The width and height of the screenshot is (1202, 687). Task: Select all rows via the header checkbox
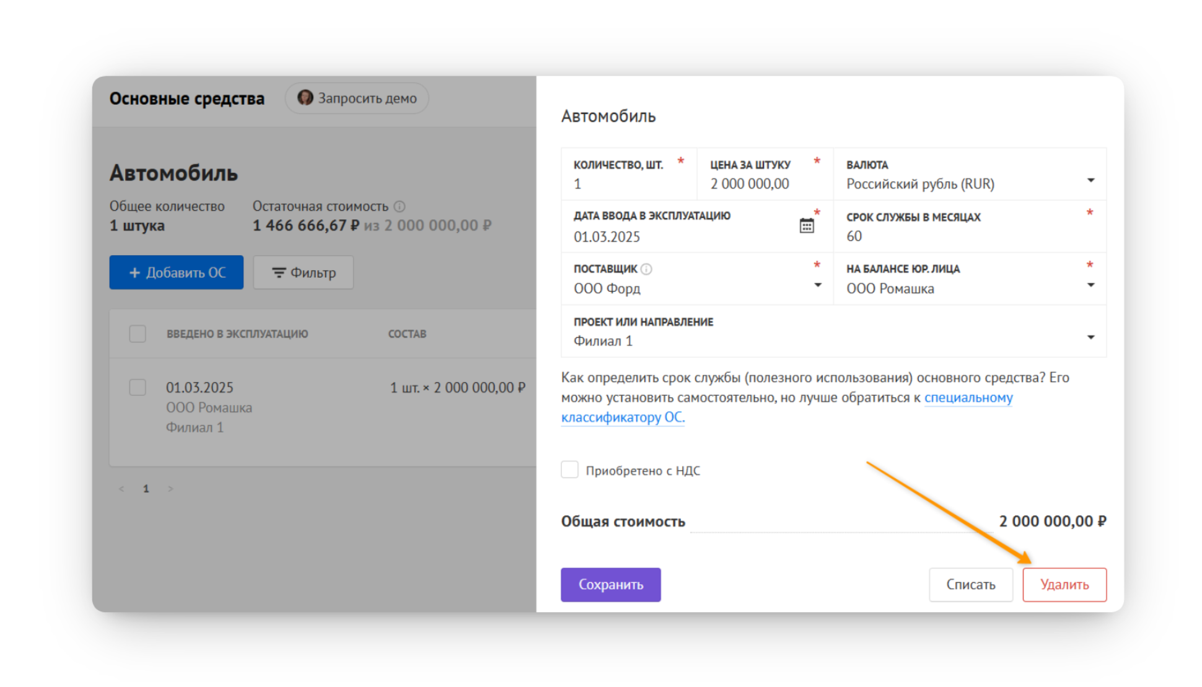point(138,334)
